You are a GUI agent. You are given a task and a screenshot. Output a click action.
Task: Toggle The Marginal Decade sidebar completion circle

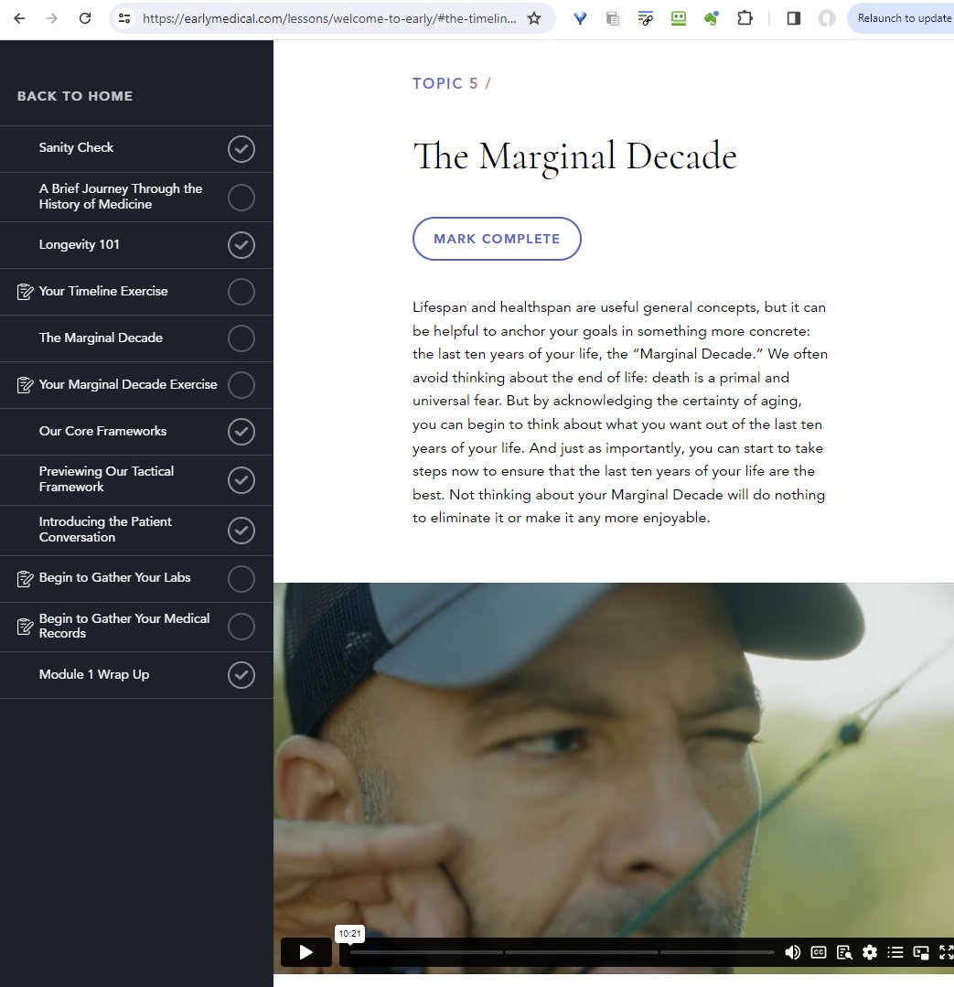coord(241,338)
